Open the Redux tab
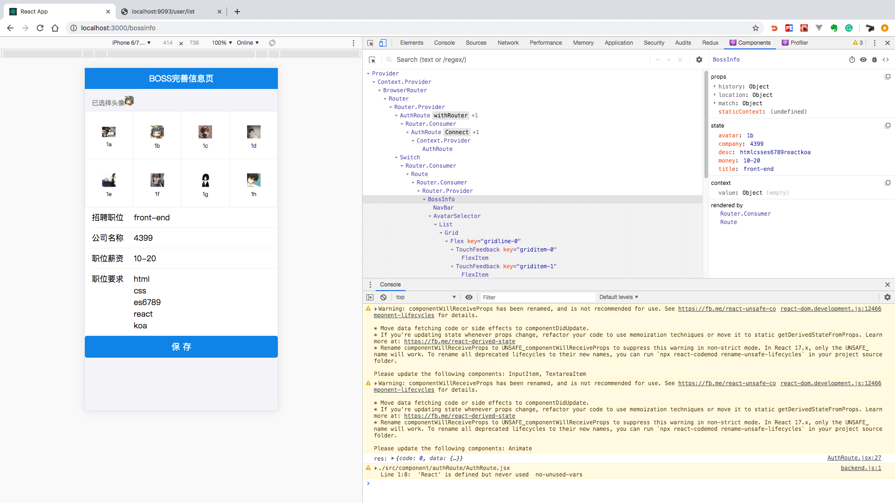The width and height of the screenshot is (895, 503). 710,43
